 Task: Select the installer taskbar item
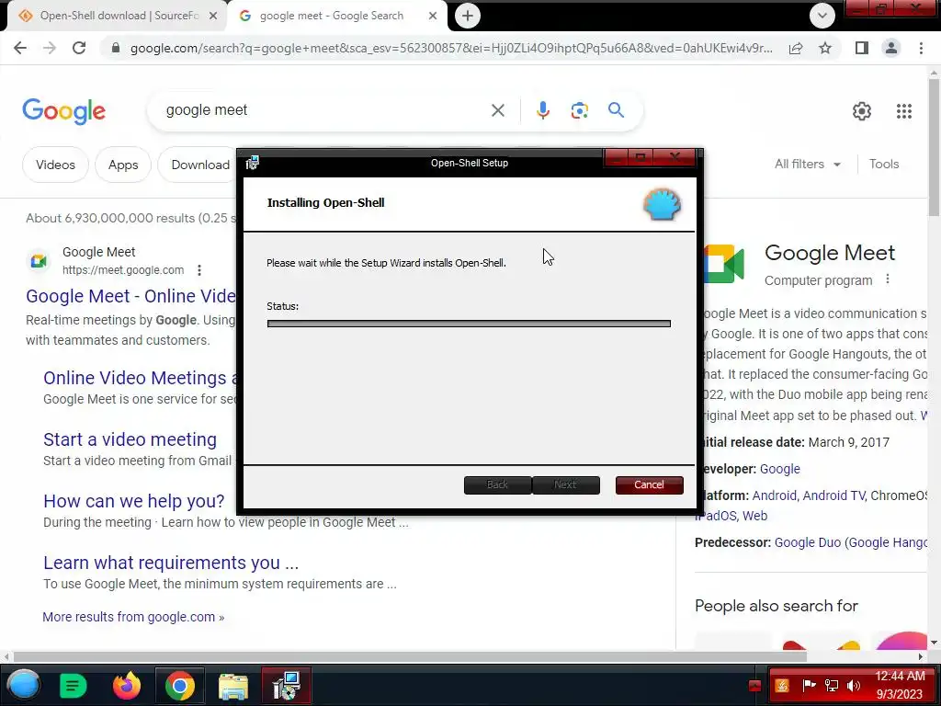click(x=287, y=686)
